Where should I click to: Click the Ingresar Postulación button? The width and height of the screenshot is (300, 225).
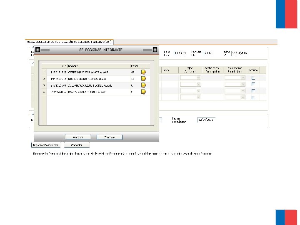pyautogui.click(x=45, y=145)
